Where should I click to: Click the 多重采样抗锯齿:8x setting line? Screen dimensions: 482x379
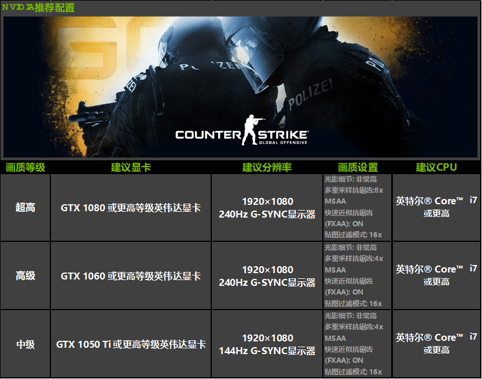[354, 190]
